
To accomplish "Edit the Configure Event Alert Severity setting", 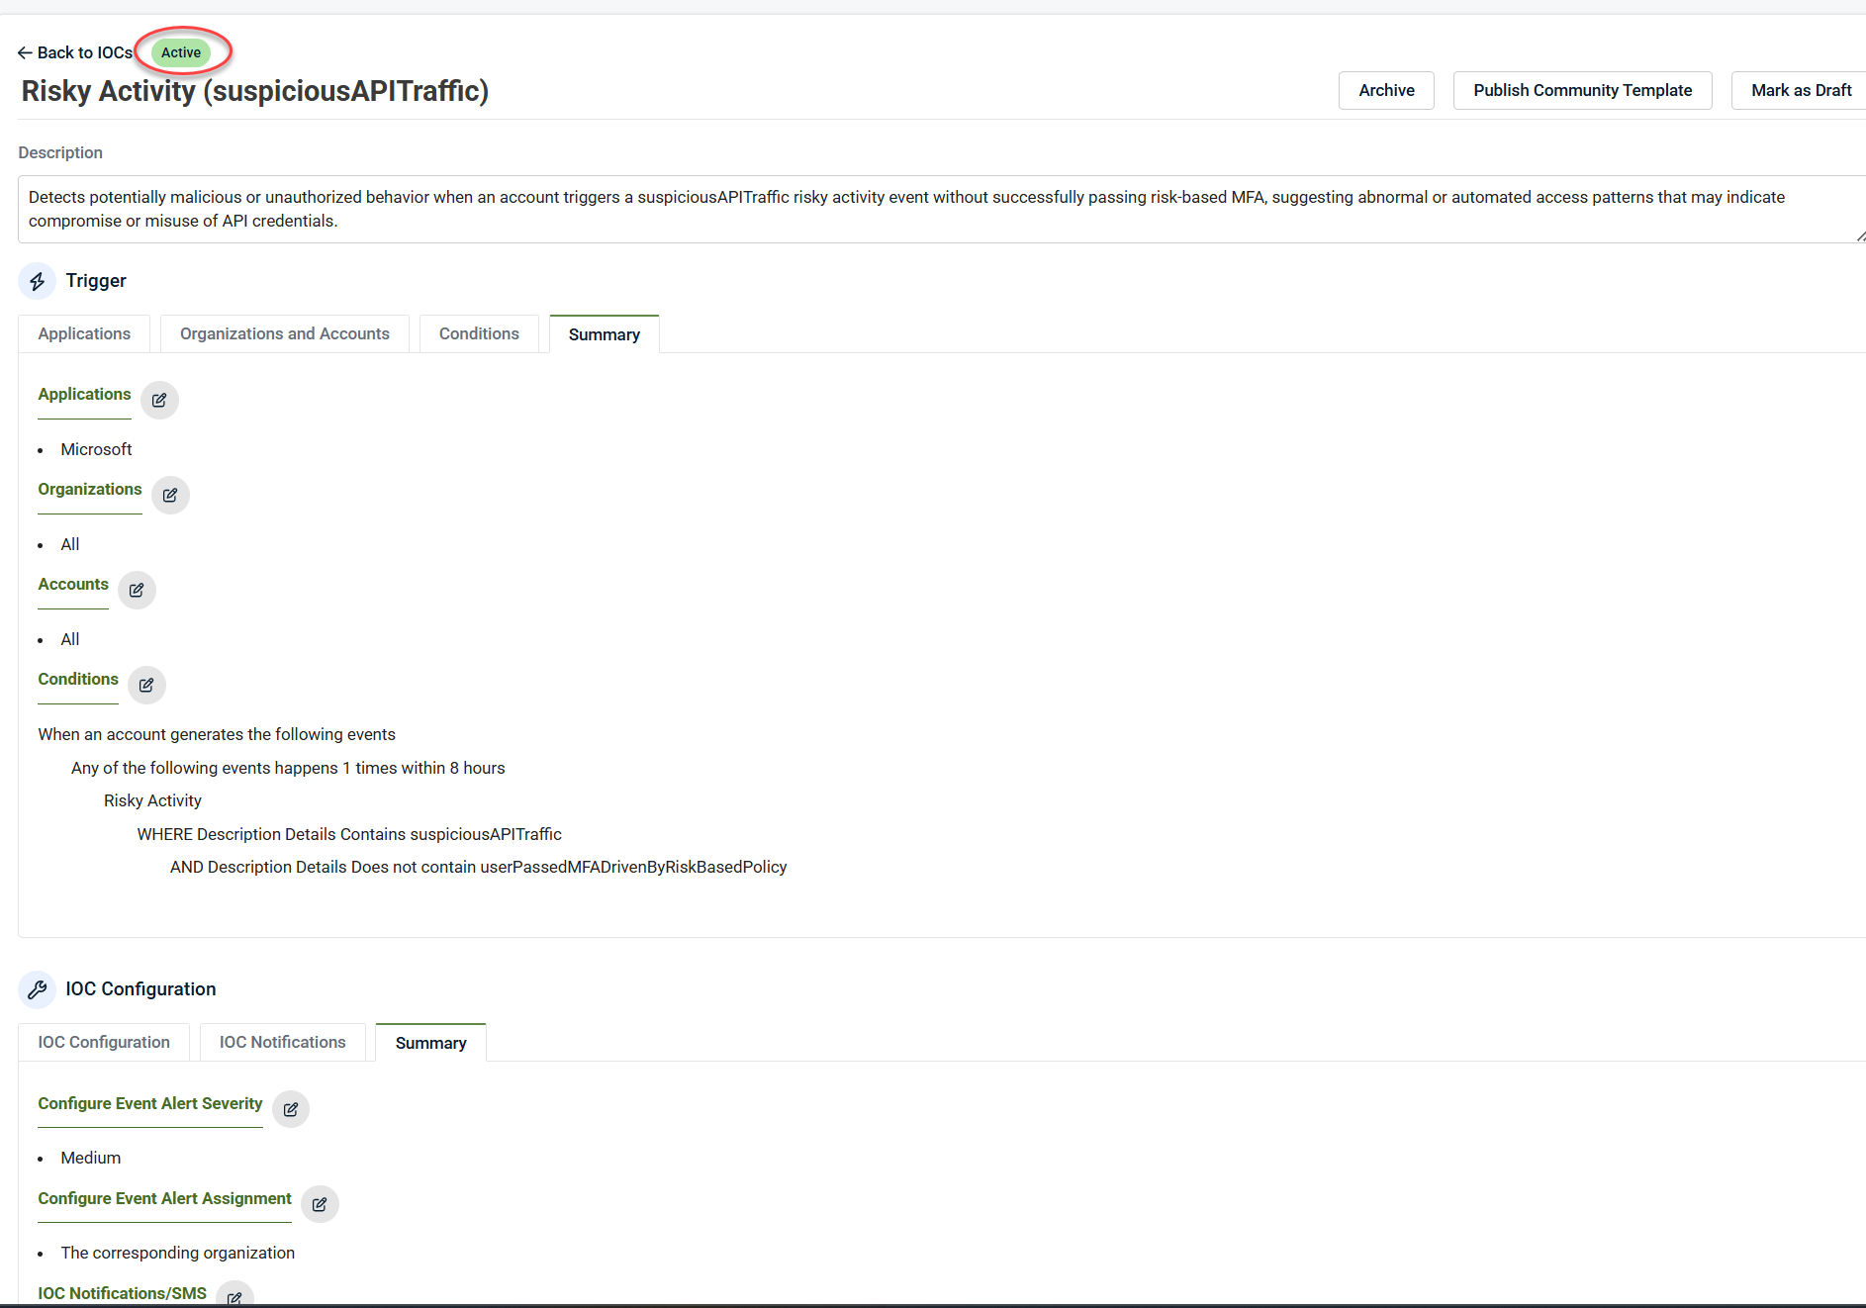I will (291, 1110).
